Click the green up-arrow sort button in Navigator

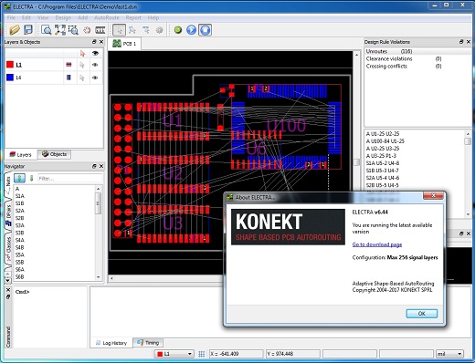coord(19,178)
